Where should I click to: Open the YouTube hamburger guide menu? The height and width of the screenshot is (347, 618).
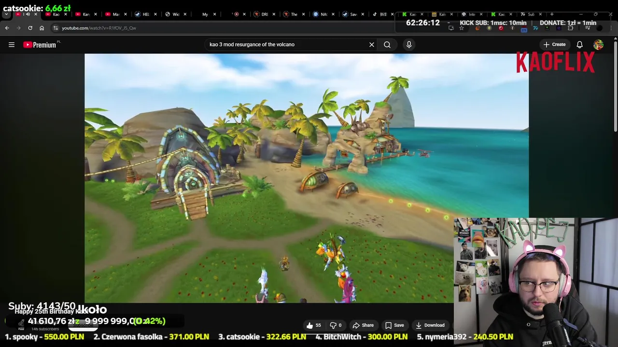click(x=12, y=44)
